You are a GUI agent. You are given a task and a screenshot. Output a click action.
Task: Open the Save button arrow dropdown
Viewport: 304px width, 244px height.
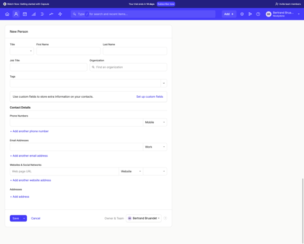[x=24, y=218]
